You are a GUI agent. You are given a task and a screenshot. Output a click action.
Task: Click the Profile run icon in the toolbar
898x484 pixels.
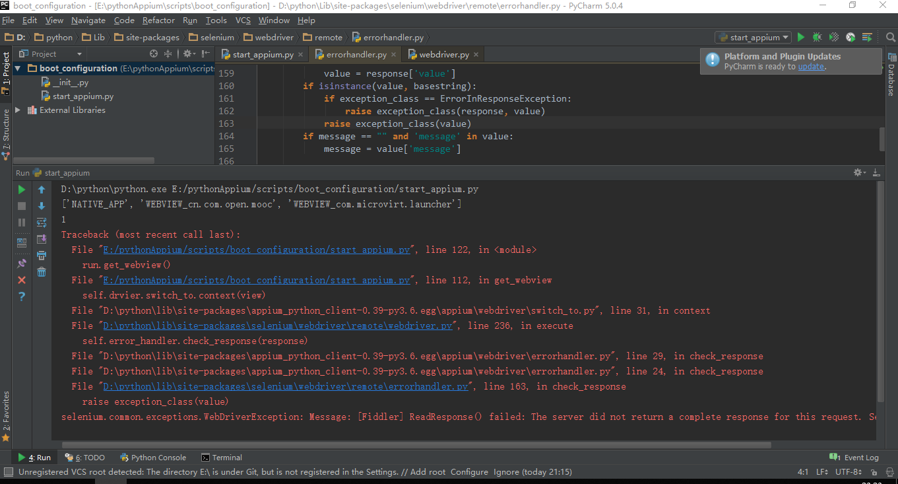(850, 38)
